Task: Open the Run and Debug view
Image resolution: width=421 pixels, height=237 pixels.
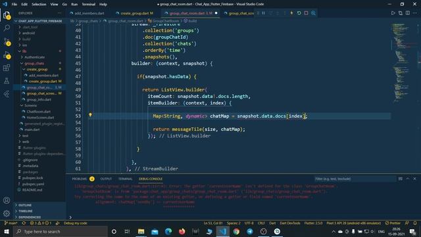Action: pyautogui.click(x=7, y=55)
